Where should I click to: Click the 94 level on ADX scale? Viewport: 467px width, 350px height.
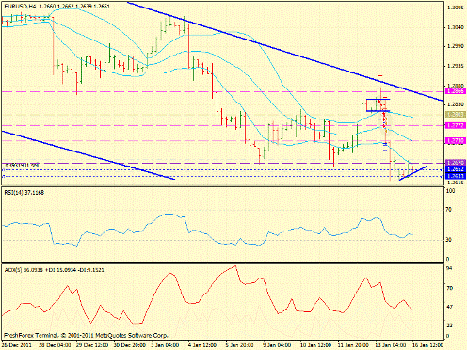pos(449,268)
